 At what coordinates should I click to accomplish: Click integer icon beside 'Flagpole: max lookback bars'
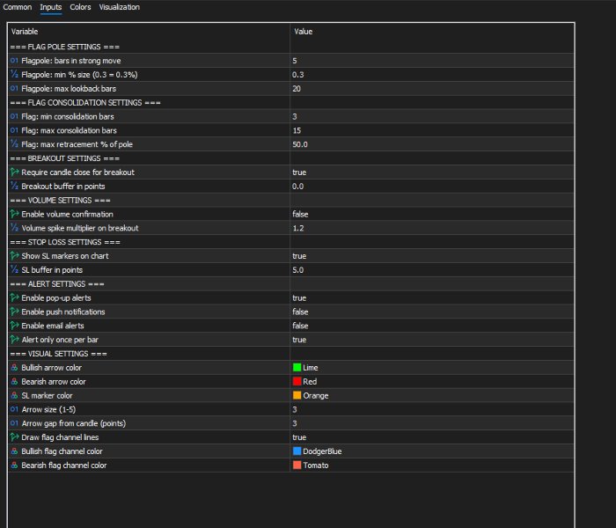click(x=14, y=88)
